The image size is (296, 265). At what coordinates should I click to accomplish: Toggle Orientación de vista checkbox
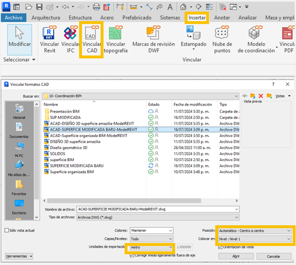(x=220, y=247)
